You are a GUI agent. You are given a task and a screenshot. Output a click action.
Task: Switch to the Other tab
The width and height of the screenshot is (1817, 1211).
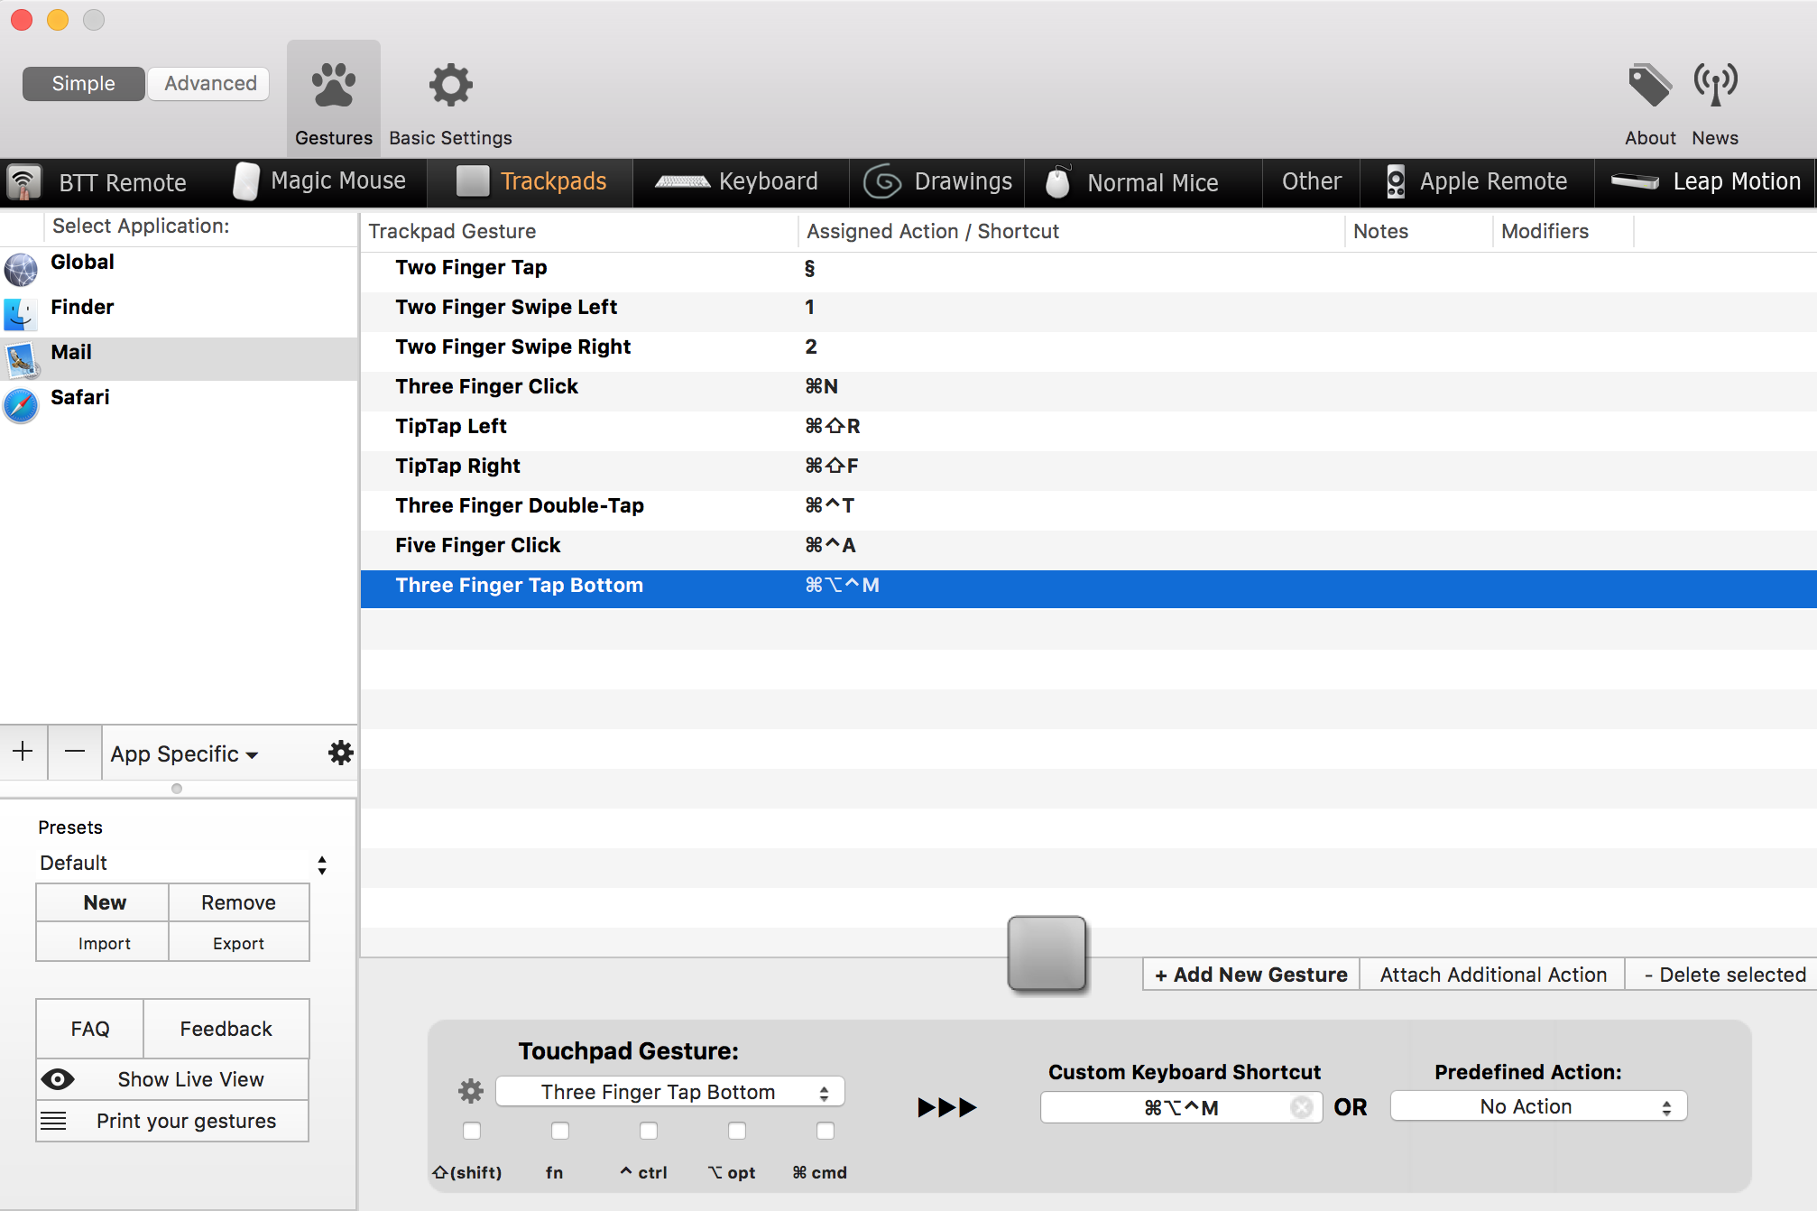click(1311, 181)
